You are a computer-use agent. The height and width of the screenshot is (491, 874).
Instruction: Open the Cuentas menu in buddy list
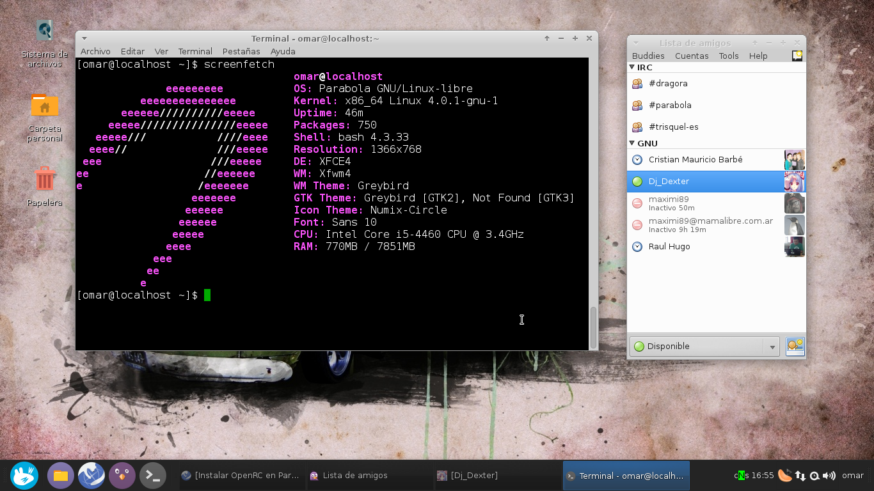point(692,56)
